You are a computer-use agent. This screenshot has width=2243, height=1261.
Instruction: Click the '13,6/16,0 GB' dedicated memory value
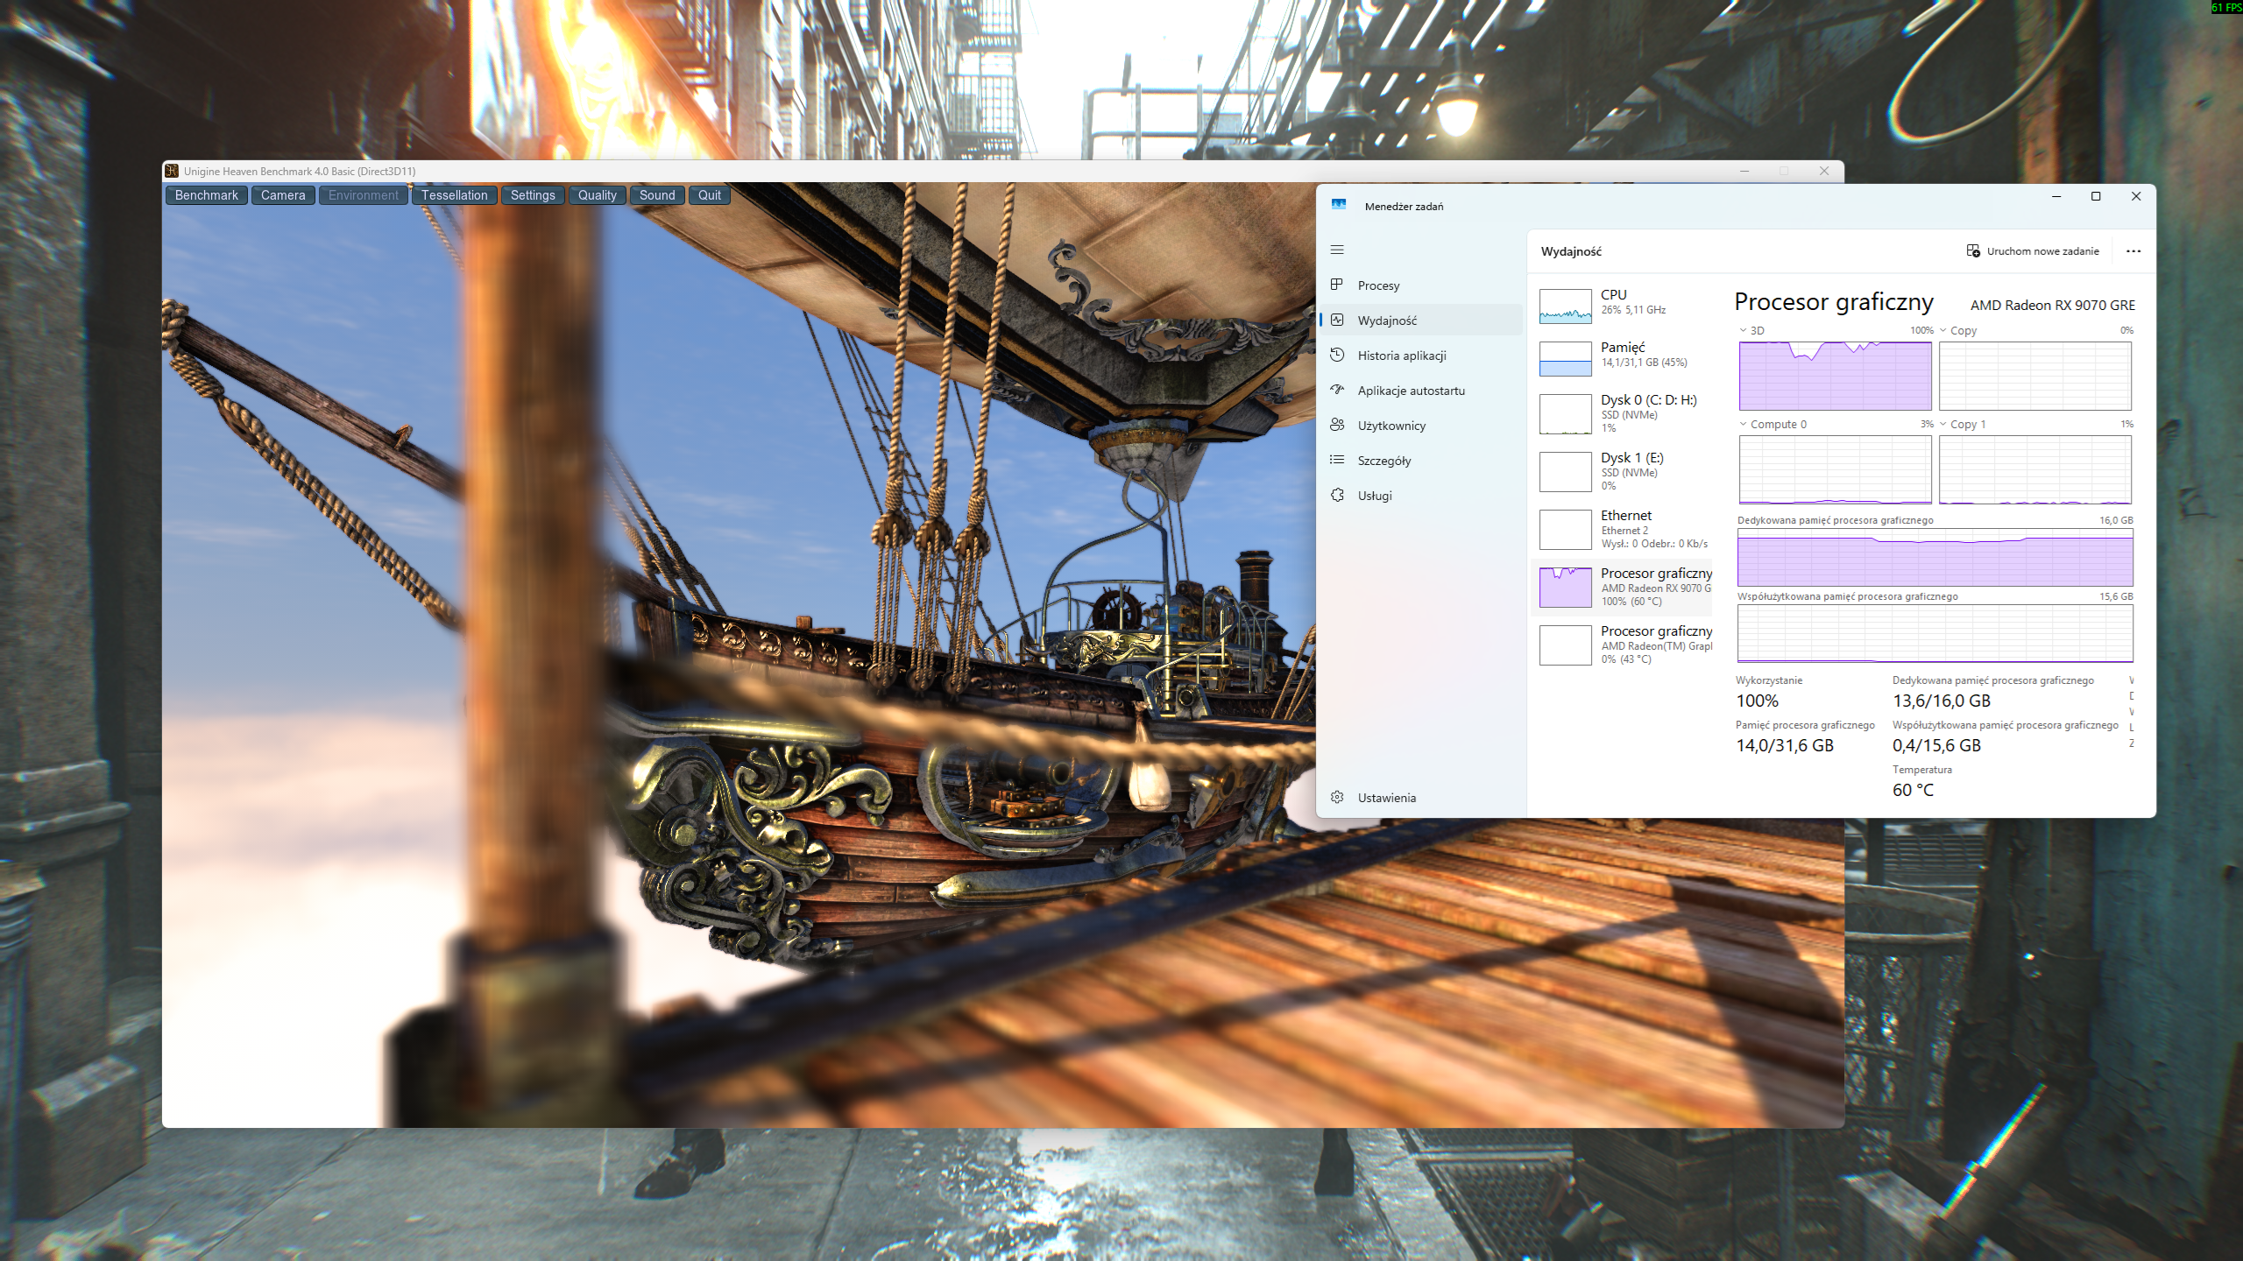click(1942, 701)
